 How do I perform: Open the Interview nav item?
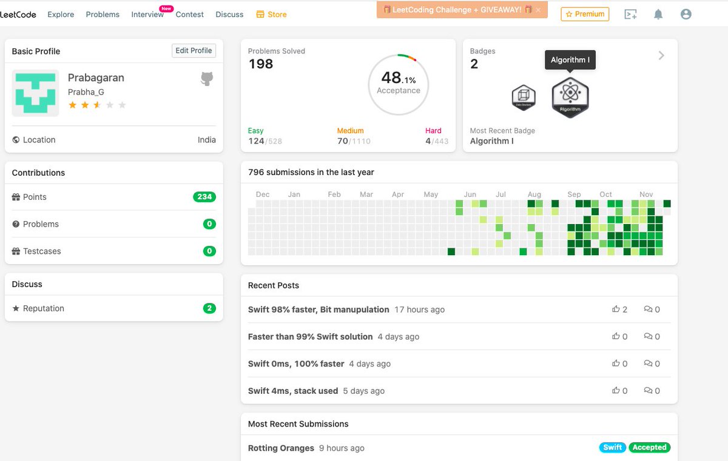tap(147, 14)
